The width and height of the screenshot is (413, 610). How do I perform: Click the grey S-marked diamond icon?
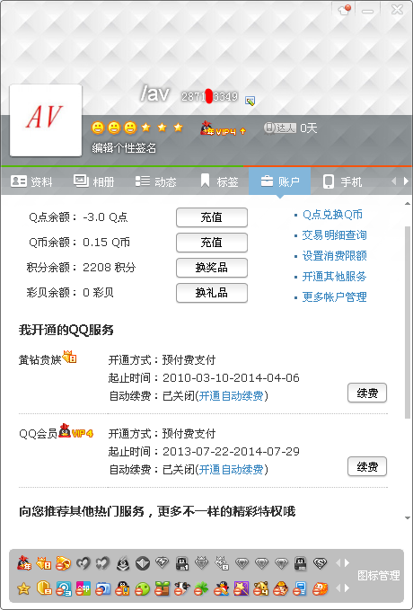click(320, 563)
